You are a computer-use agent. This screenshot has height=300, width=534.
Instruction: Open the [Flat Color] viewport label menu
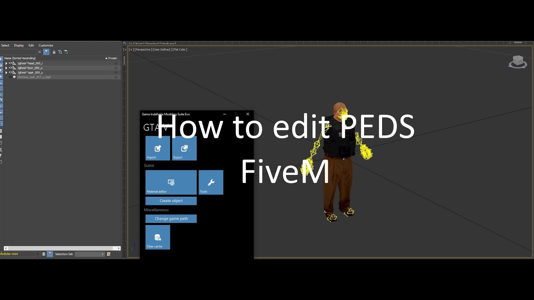[179, 50]
